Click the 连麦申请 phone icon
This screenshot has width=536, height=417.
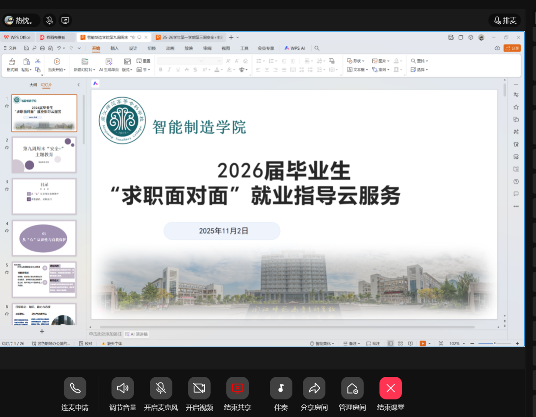click(75, 388)
